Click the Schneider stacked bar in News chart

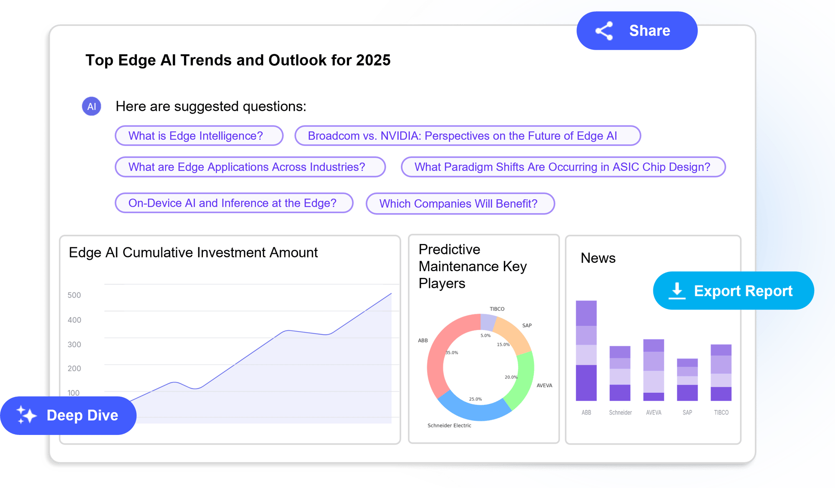(x=620, y=373)
